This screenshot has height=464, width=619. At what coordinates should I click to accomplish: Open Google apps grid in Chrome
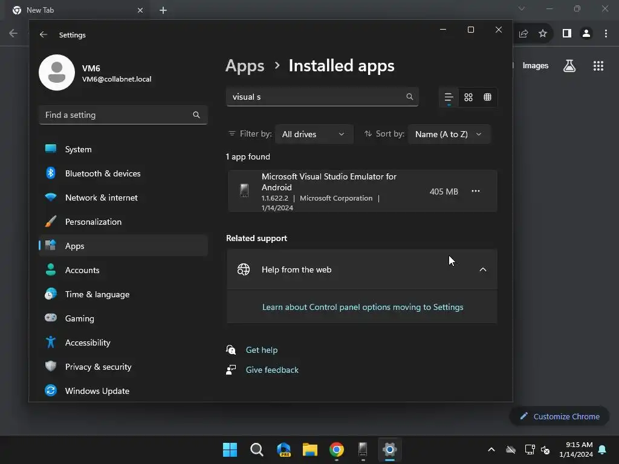pos(598,65)
